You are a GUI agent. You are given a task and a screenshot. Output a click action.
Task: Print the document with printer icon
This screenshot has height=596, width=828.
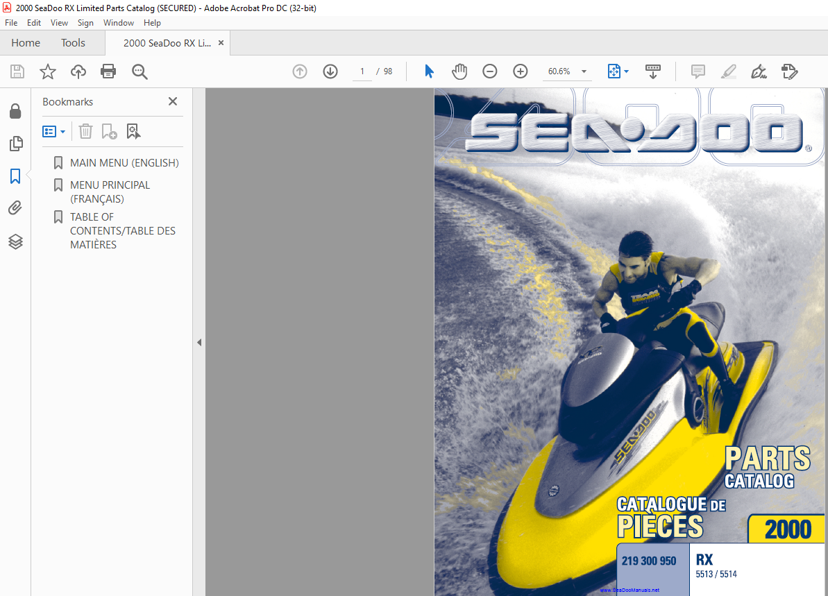(108, 71)
